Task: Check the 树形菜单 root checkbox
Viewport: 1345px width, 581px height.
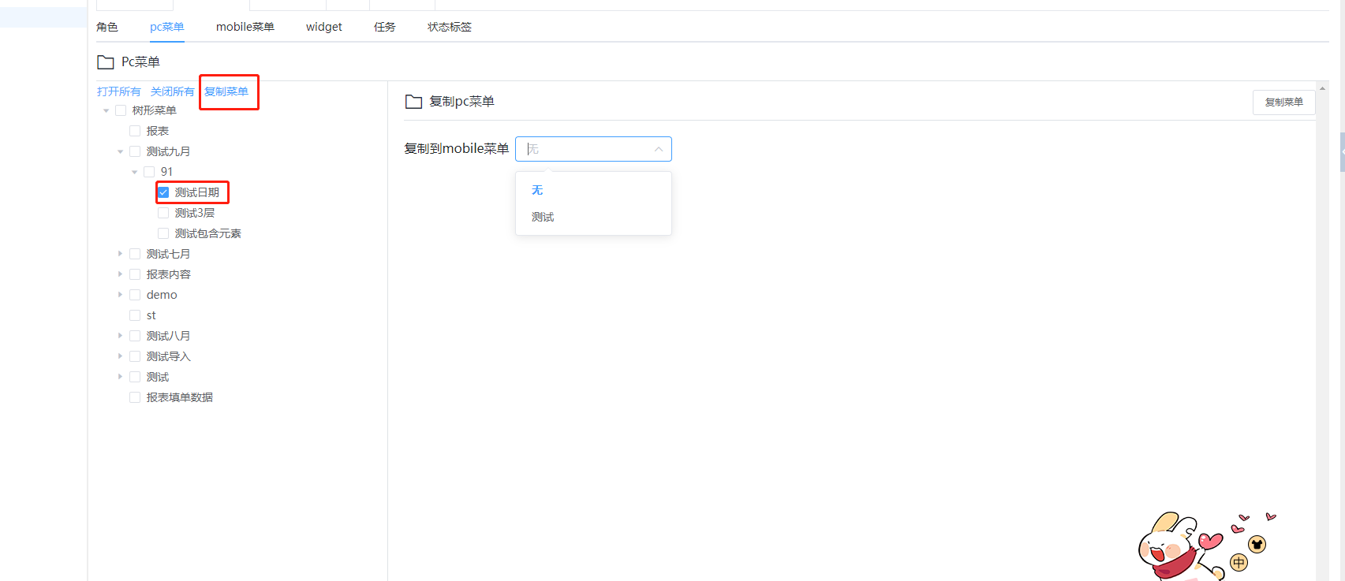Action: click(121, 110)
